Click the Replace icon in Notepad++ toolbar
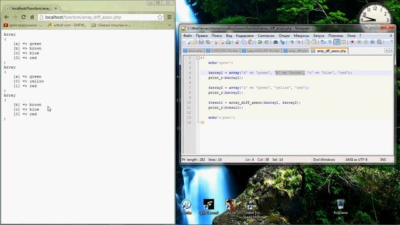 (282, 42)
